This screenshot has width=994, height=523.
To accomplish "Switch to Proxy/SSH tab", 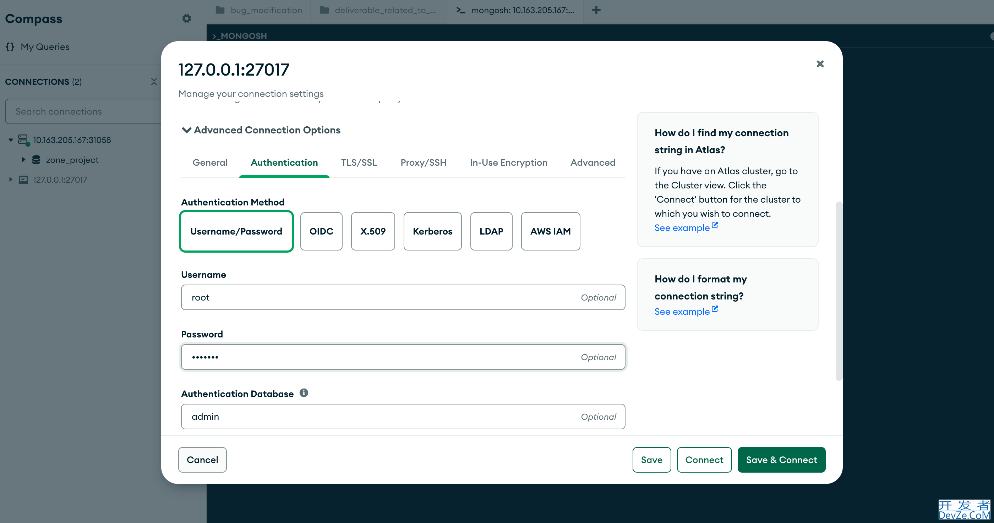I will point(423,162).
